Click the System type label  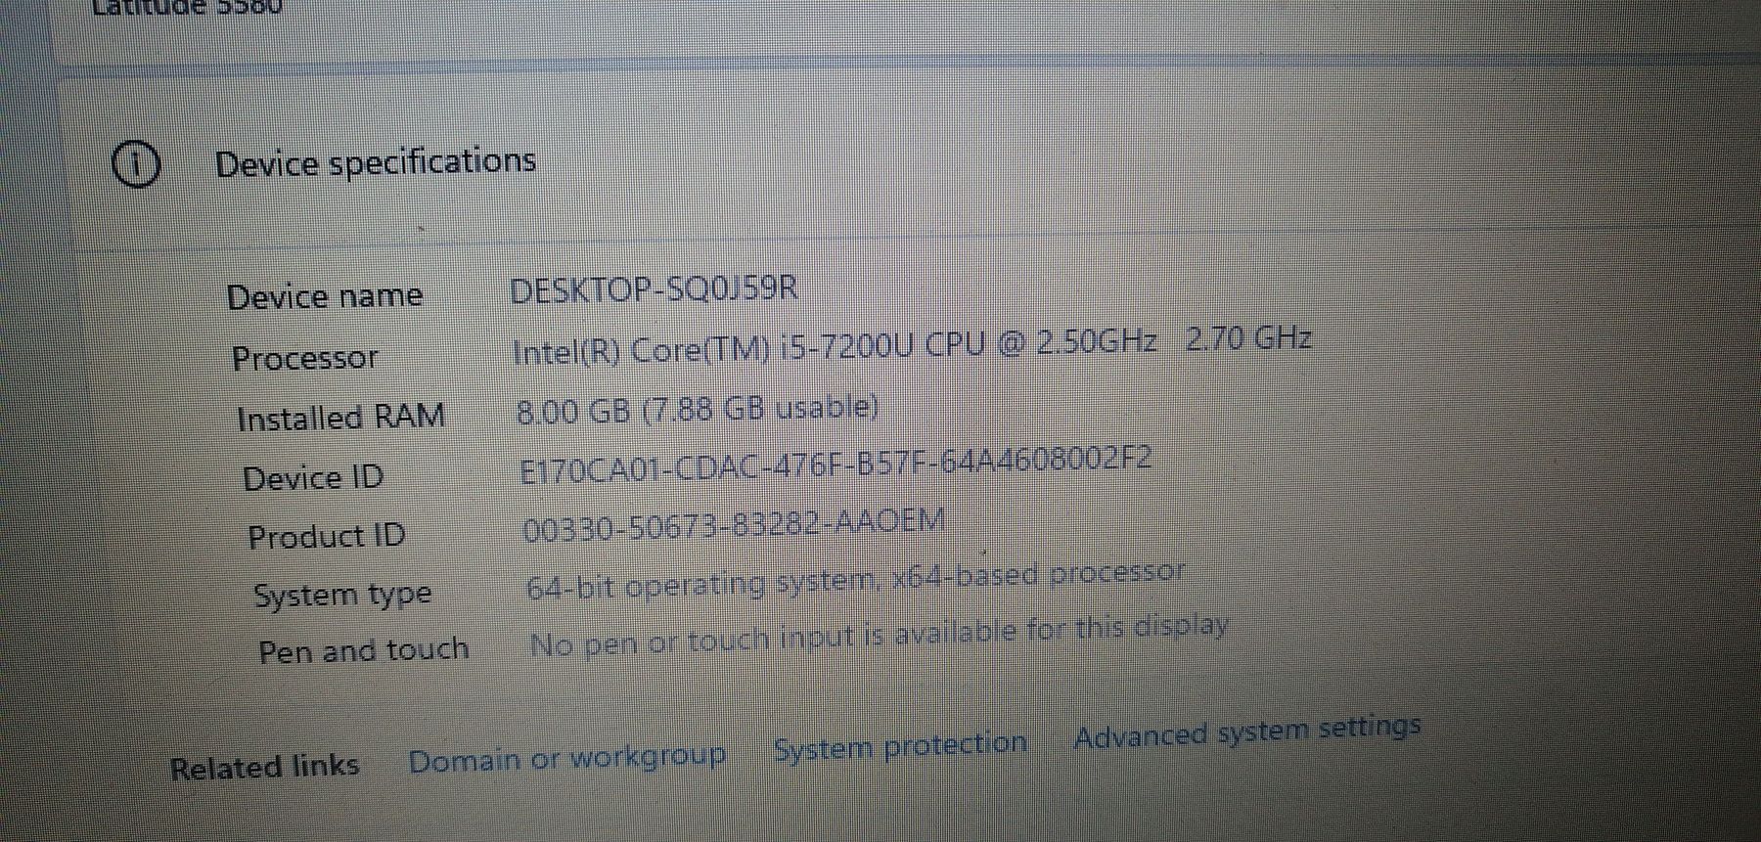pyautogui.click(x=342, y=596)
